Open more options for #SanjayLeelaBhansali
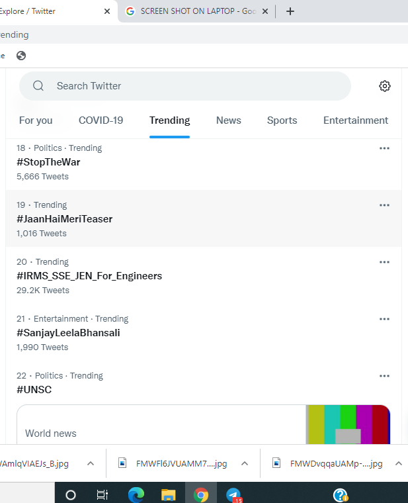 click(x=384, y=319)
